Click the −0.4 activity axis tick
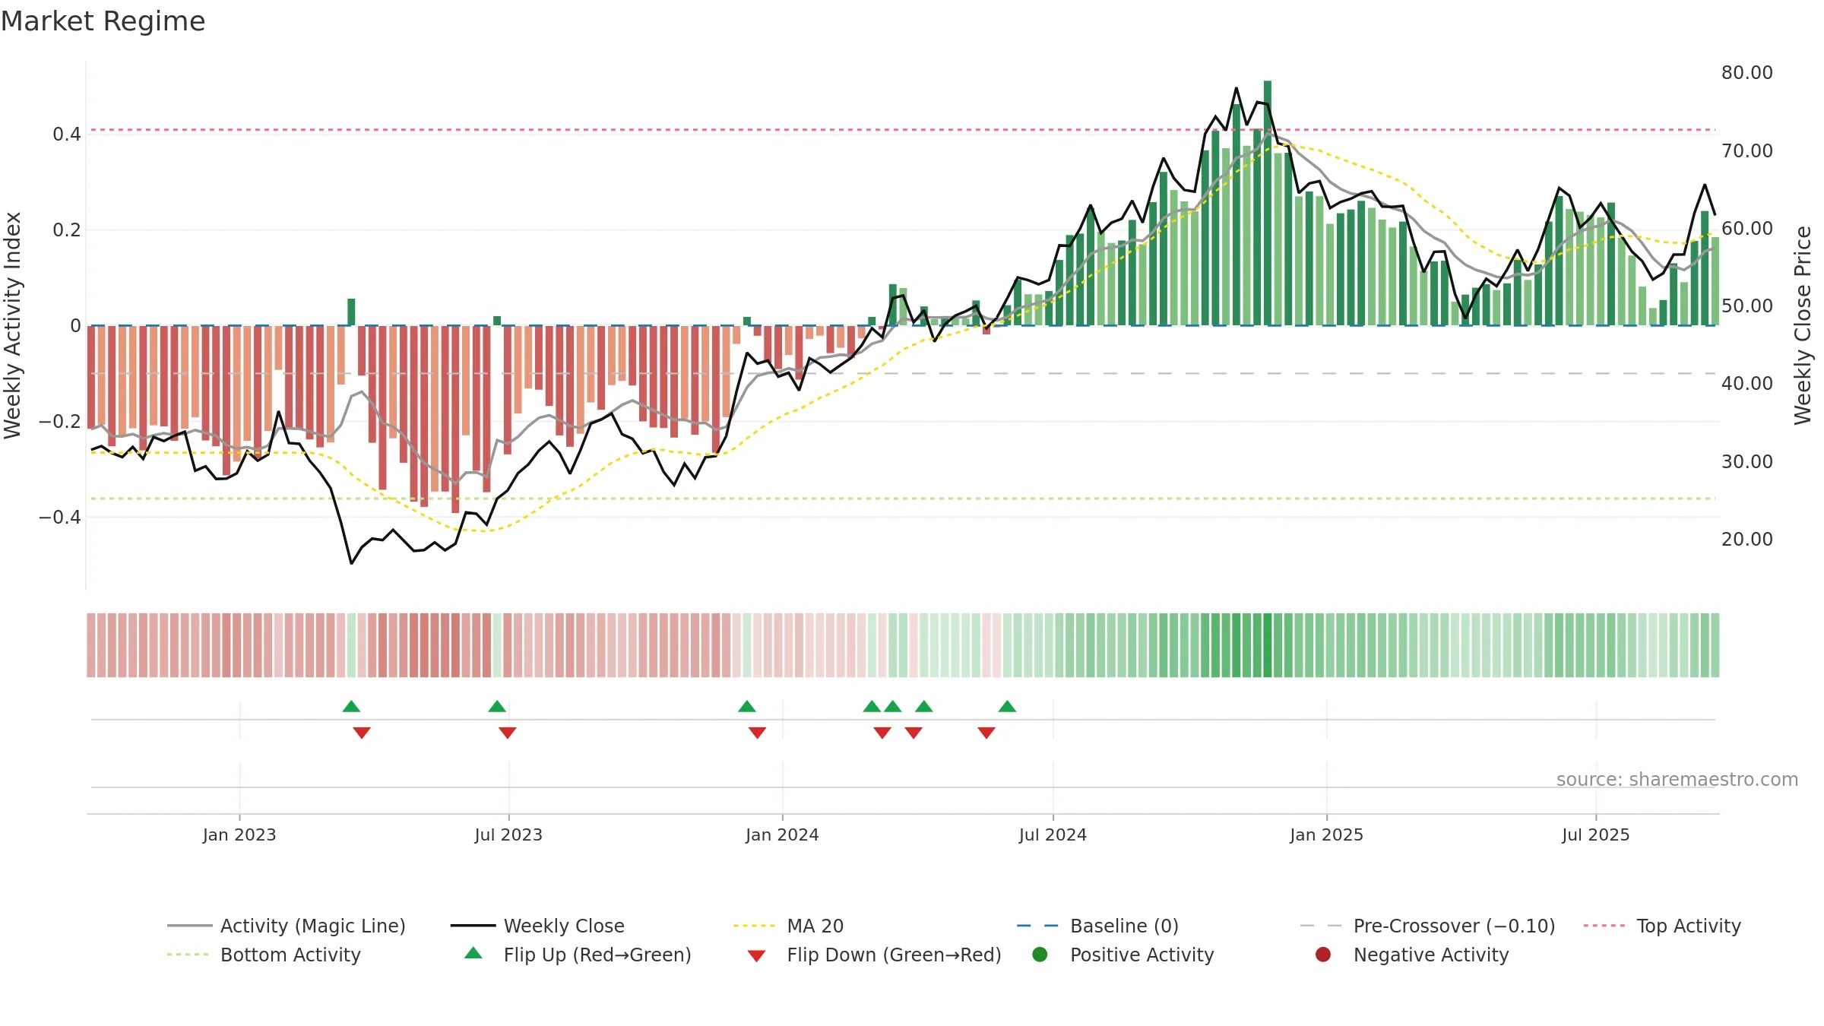 coord(59,518)
